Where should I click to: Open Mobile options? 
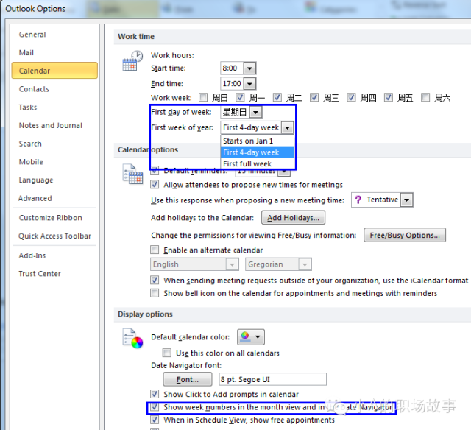(31, 162)
